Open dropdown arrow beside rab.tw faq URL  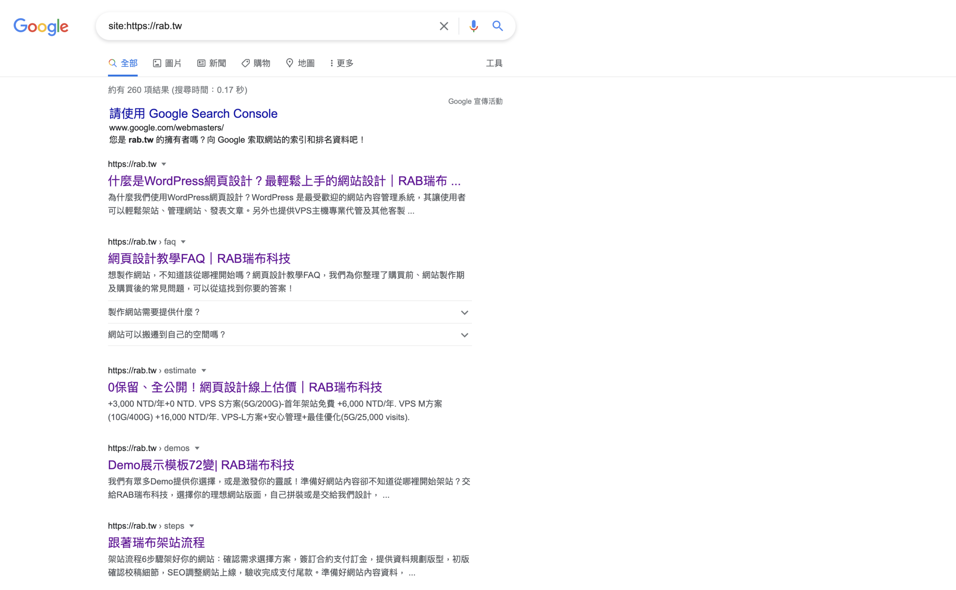[183, 242]
